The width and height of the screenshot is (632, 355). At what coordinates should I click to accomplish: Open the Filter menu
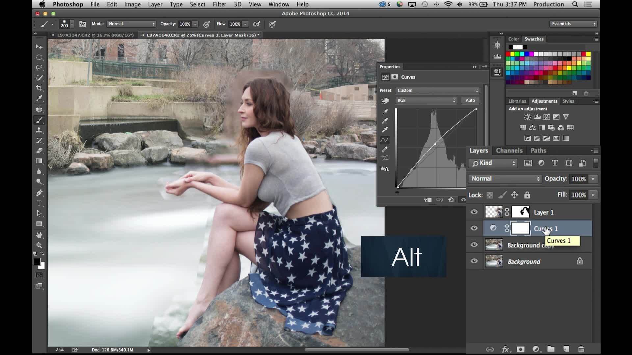[219, 4]
